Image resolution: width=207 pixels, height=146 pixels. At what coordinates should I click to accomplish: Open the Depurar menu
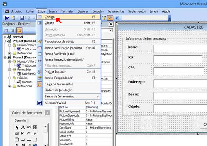click(x=83, y=11)
